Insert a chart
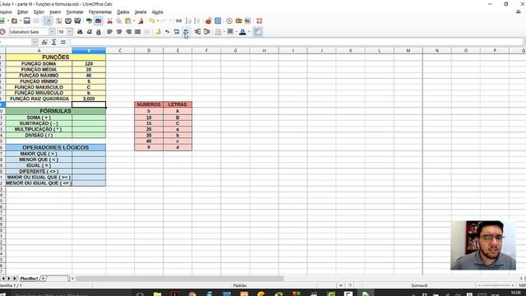Viewport: 526px width, 296px height. click(209, 21)
